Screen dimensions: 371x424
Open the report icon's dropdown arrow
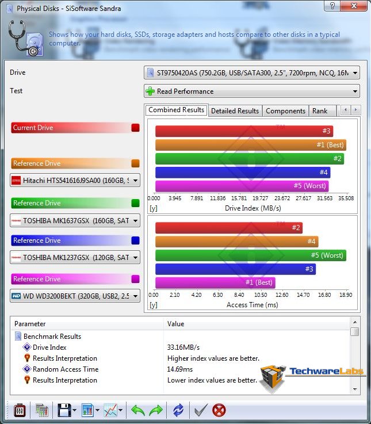[97, 410]
